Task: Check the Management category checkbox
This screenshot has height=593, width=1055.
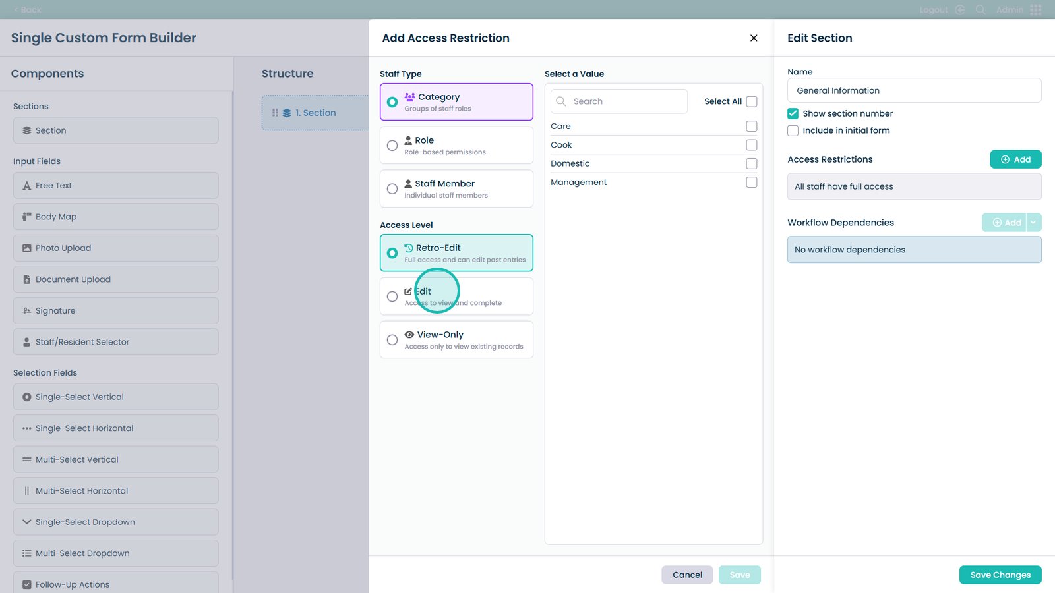Action: tap(751, 183)
